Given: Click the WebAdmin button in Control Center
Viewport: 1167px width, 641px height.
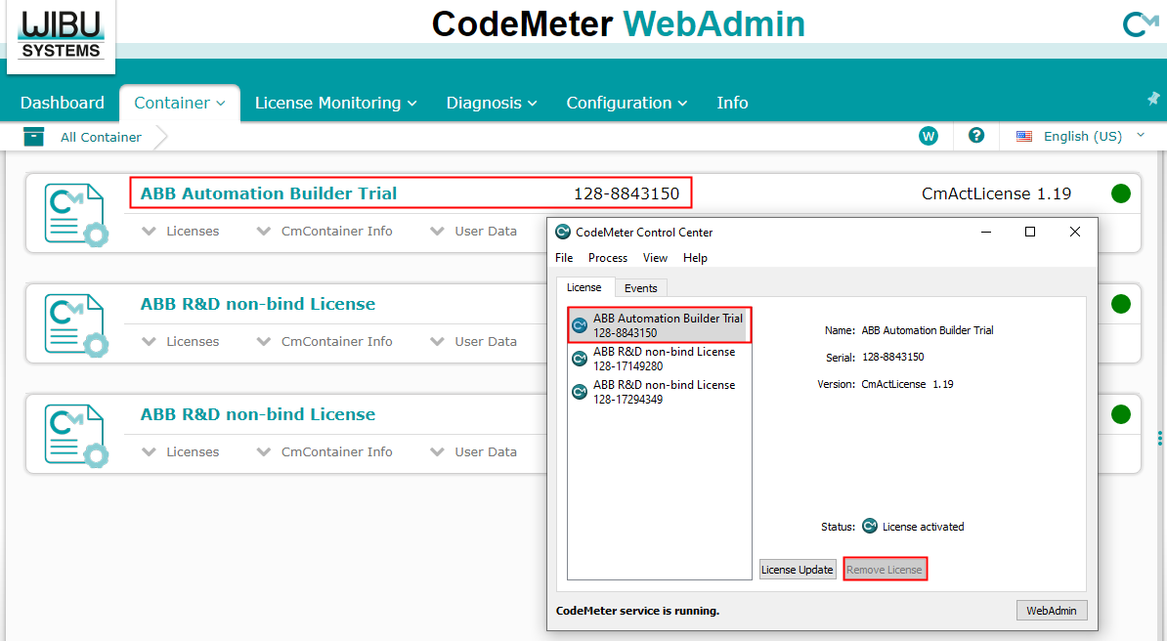Looking at the screenshot, I should point(1052,611).
